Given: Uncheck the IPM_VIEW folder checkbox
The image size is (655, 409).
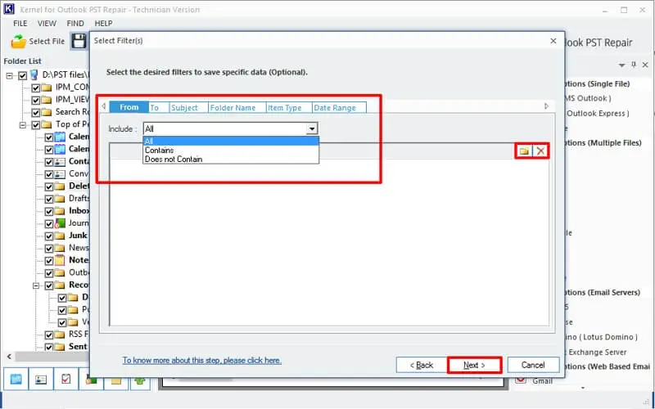Looking at the screenshot, I should click(x=36, y=100).
